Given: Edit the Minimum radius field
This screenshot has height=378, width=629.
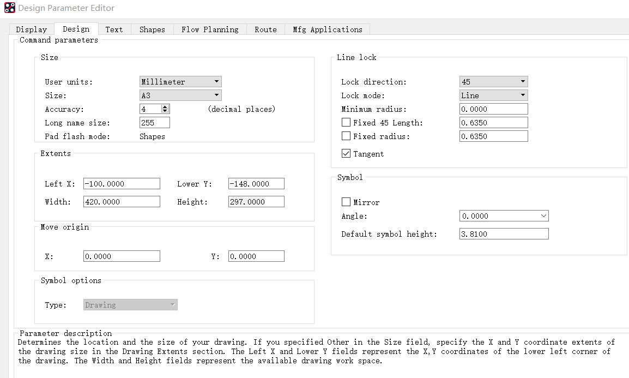Looking at the screenshot, I should click(x=493, y=109).
